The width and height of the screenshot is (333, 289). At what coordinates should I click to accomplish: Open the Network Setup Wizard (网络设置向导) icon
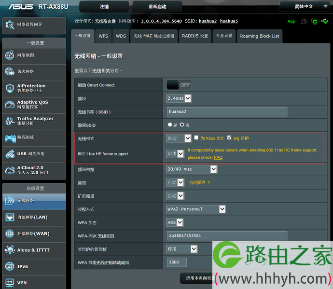(10, 25)
